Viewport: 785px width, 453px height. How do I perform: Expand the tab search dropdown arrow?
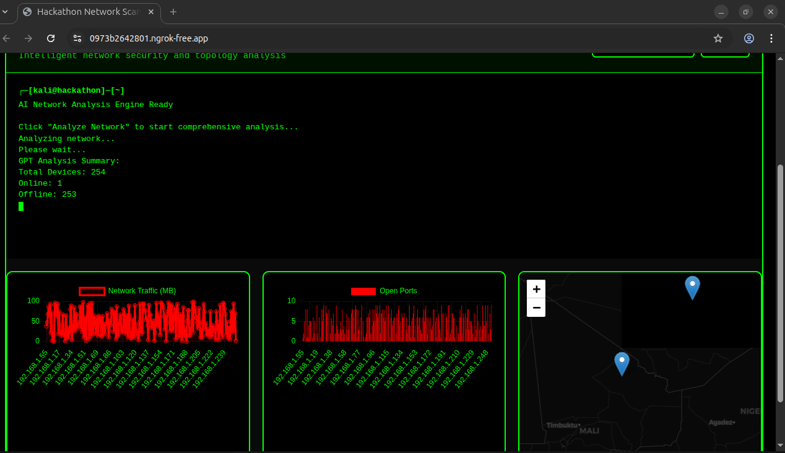pyautogui.click(x=5, y=12)
